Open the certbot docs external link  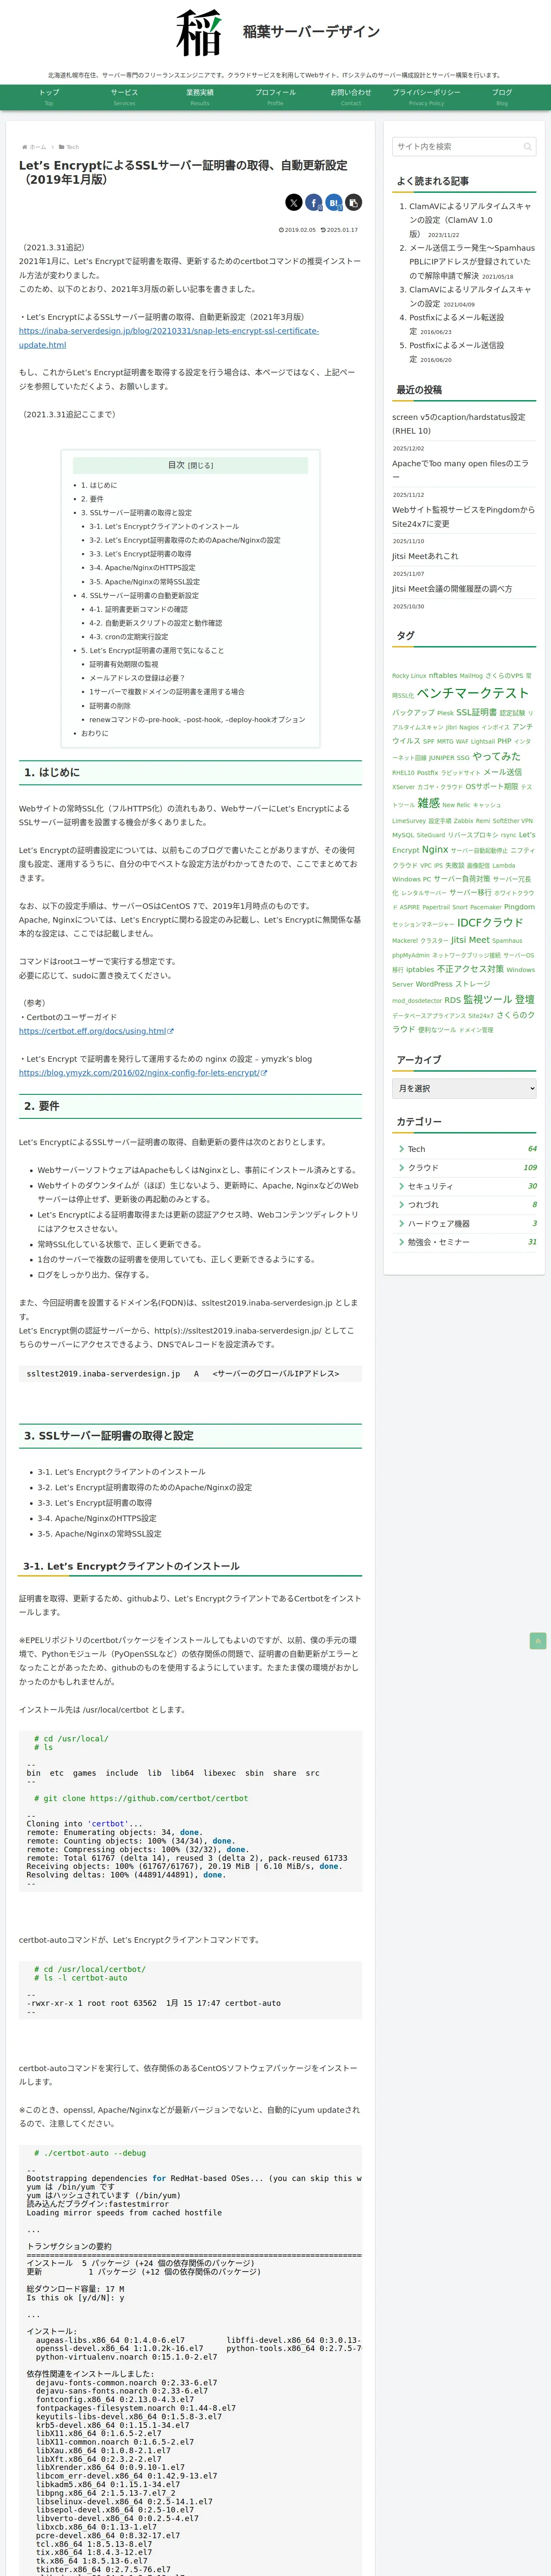pos(96,1031)
